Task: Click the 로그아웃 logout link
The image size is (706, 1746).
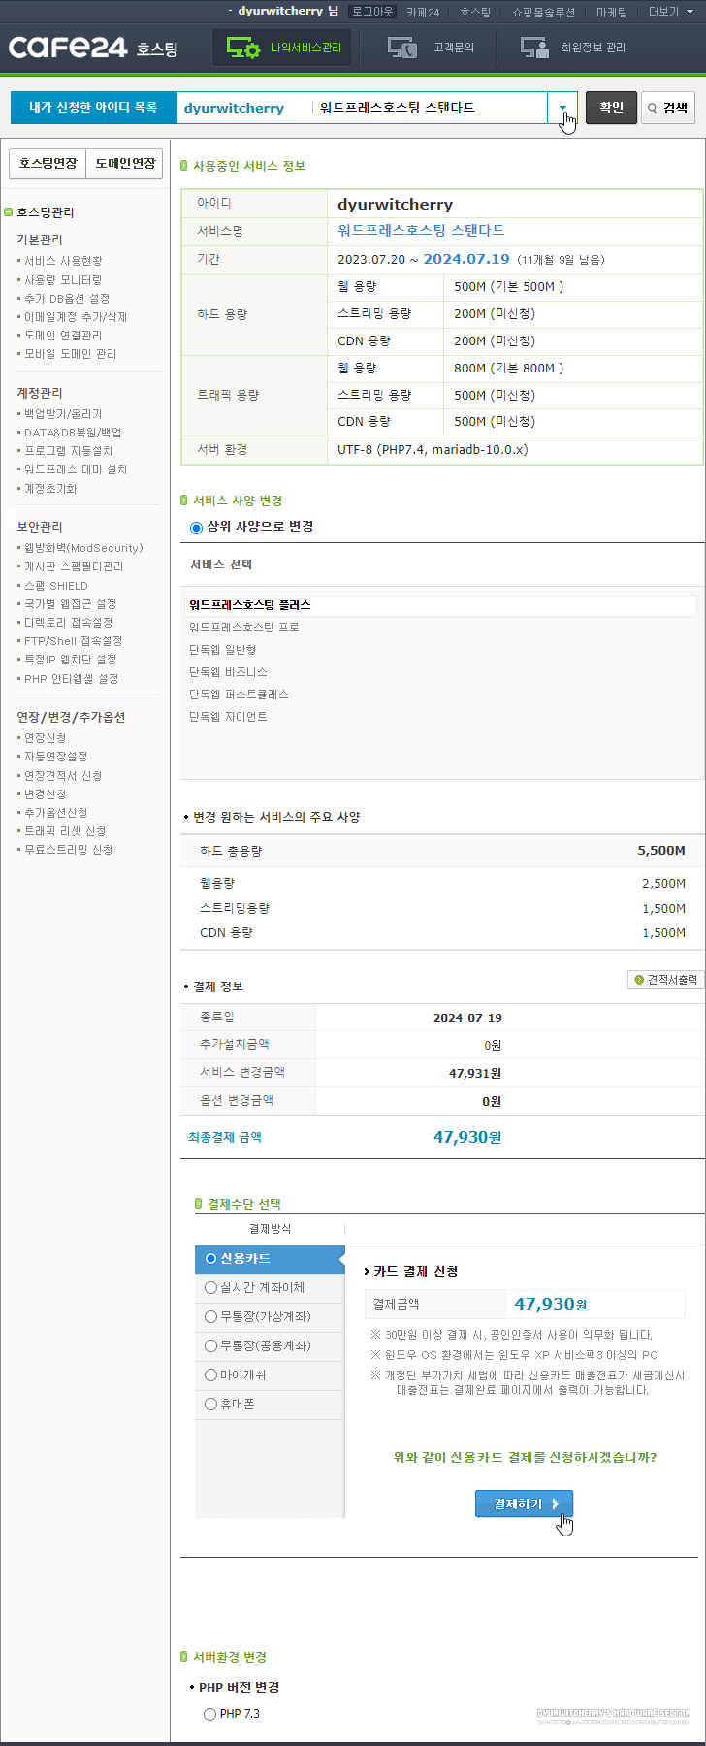Action: 373,12
